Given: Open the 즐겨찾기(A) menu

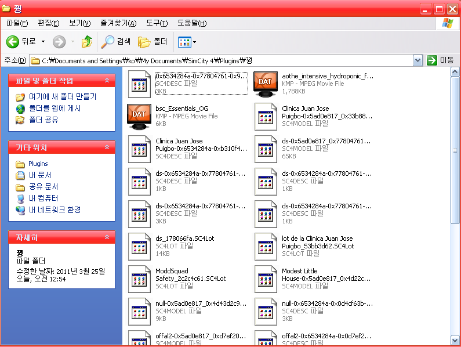Looking at the screenshot, I should tap(118, 23).
